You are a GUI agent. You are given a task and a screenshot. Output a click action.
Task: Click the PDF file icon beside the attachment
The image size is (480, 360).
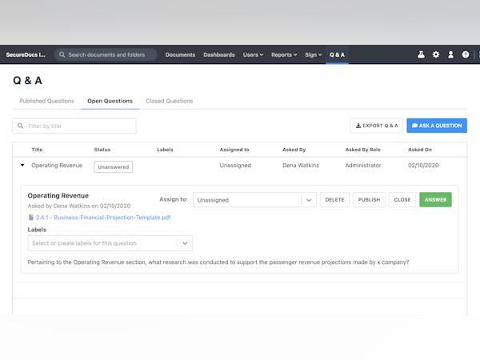click(30, 218)
